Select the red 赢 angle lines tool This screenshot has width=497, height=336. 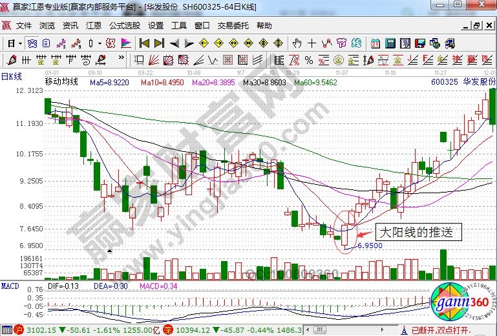[472, 60]
